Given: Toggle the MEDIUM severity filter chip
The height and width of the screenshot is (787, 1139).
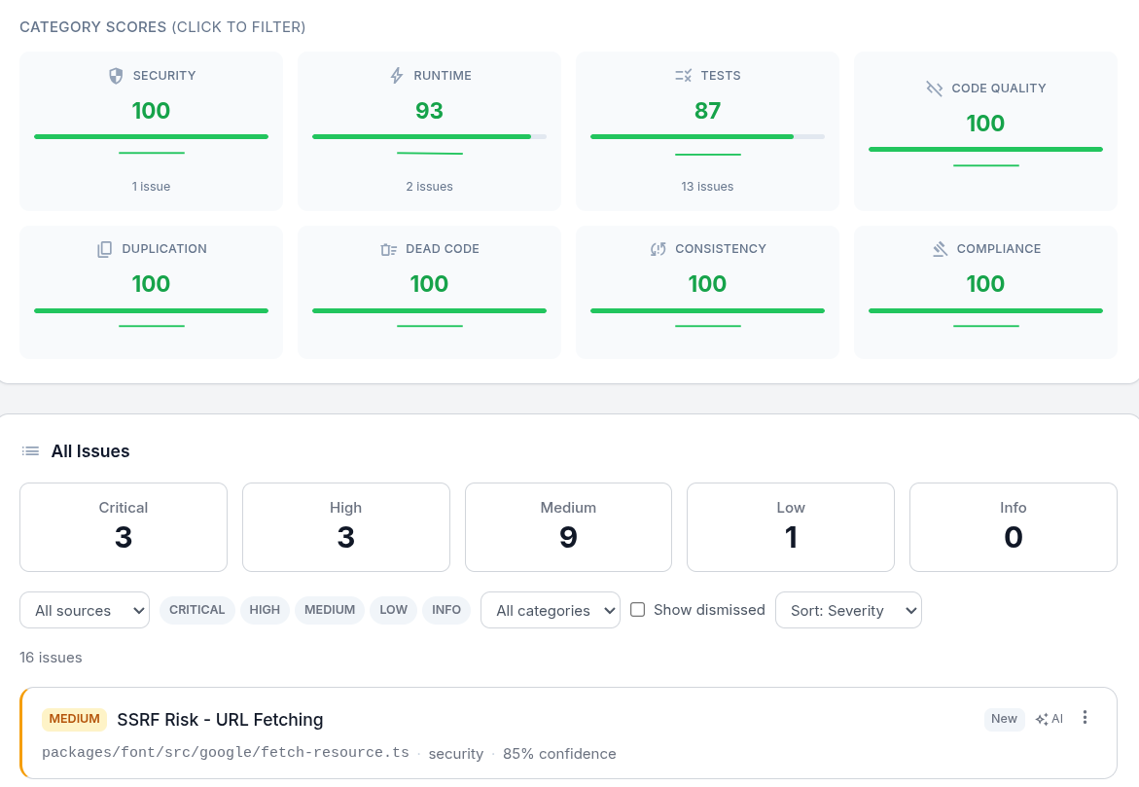Looking at the screenshot, I should pos(329,610).
